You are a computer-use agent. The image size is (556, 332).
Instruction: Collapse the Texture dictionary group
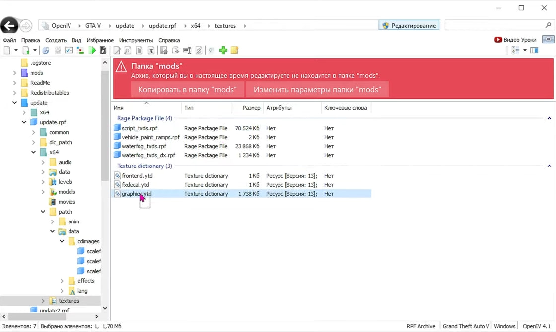549,166
